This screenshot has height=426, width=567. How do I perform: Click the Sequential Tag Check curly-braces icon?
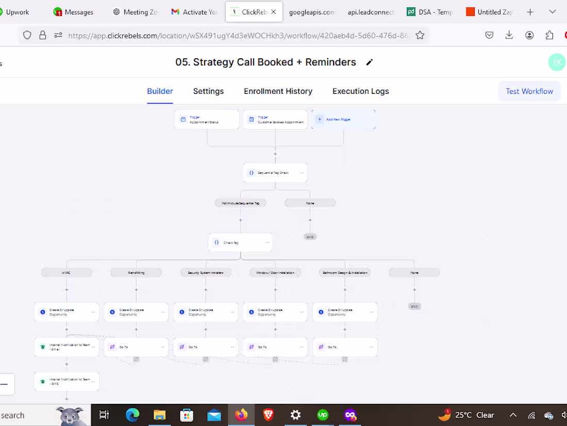coord(251,172)
